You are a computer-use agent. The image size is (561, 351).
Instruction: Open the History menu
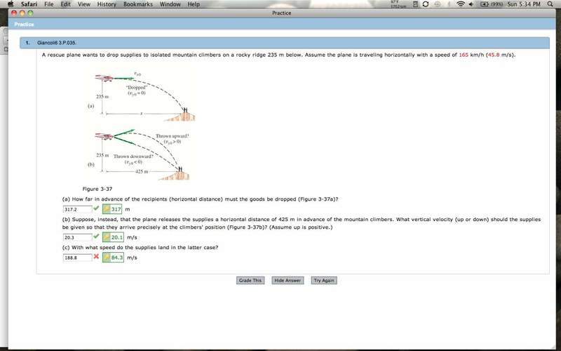(107, 4)
